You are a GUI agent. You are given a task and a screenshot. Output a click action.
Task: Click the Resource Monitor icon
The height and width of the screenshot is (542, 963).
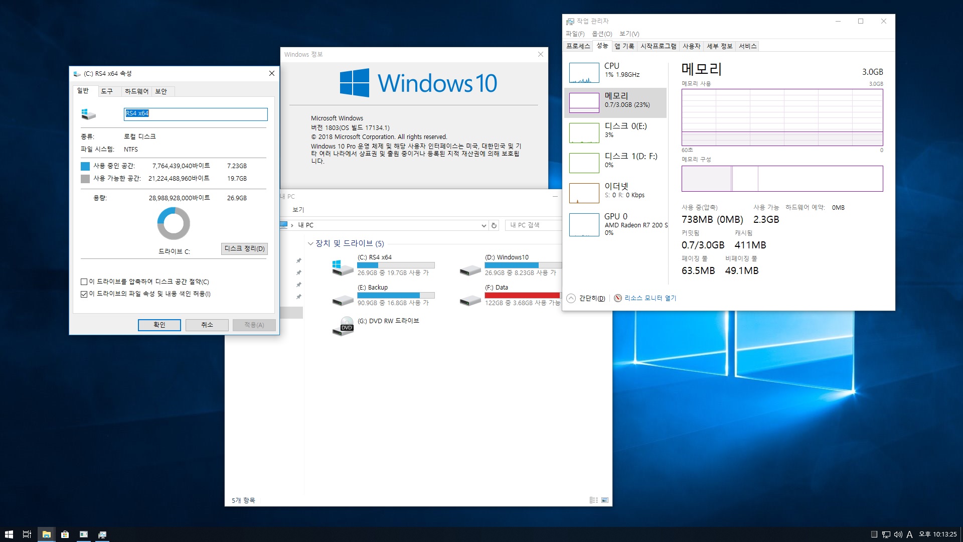pyautogui.click(x=618, y=298)
